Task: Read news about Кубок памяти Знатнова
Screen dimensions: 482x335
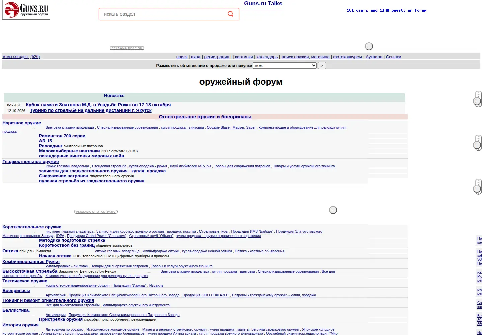Action: point(98,105)
